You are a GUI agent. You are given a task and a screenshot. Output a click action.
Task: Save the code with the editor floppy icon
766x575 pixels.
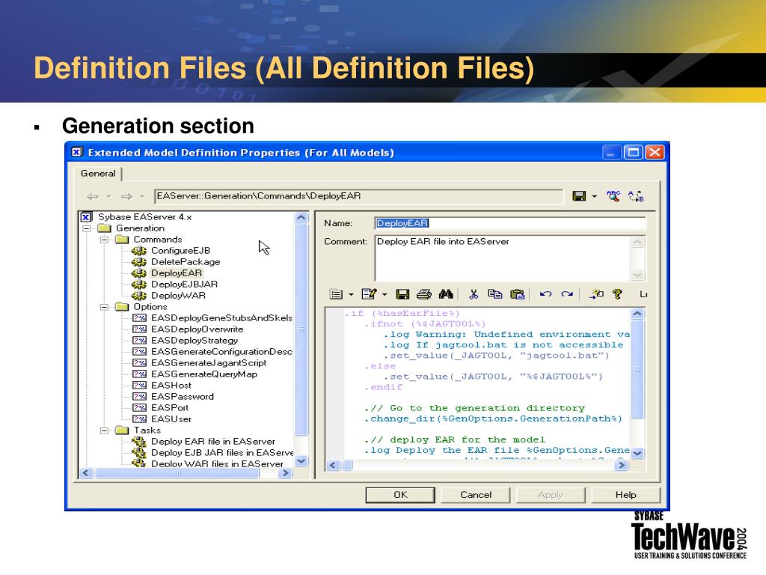point(402,293)
